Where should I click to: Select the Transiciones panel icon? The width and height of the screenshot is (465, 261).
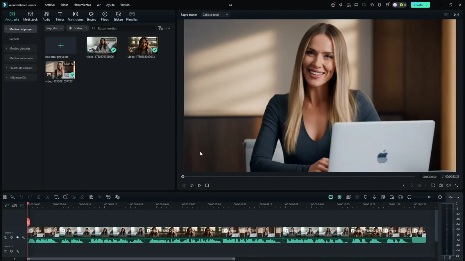click(76, 16)
